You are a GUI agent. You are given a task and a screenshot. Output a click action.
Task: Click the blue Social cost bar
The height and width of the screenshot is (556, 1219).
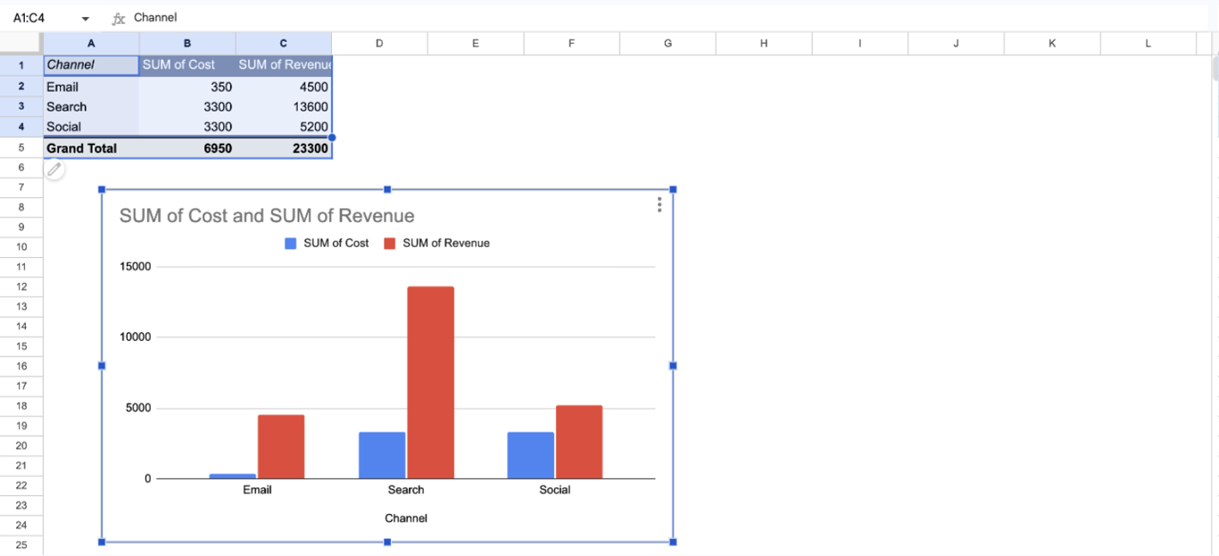click(531, 455)
